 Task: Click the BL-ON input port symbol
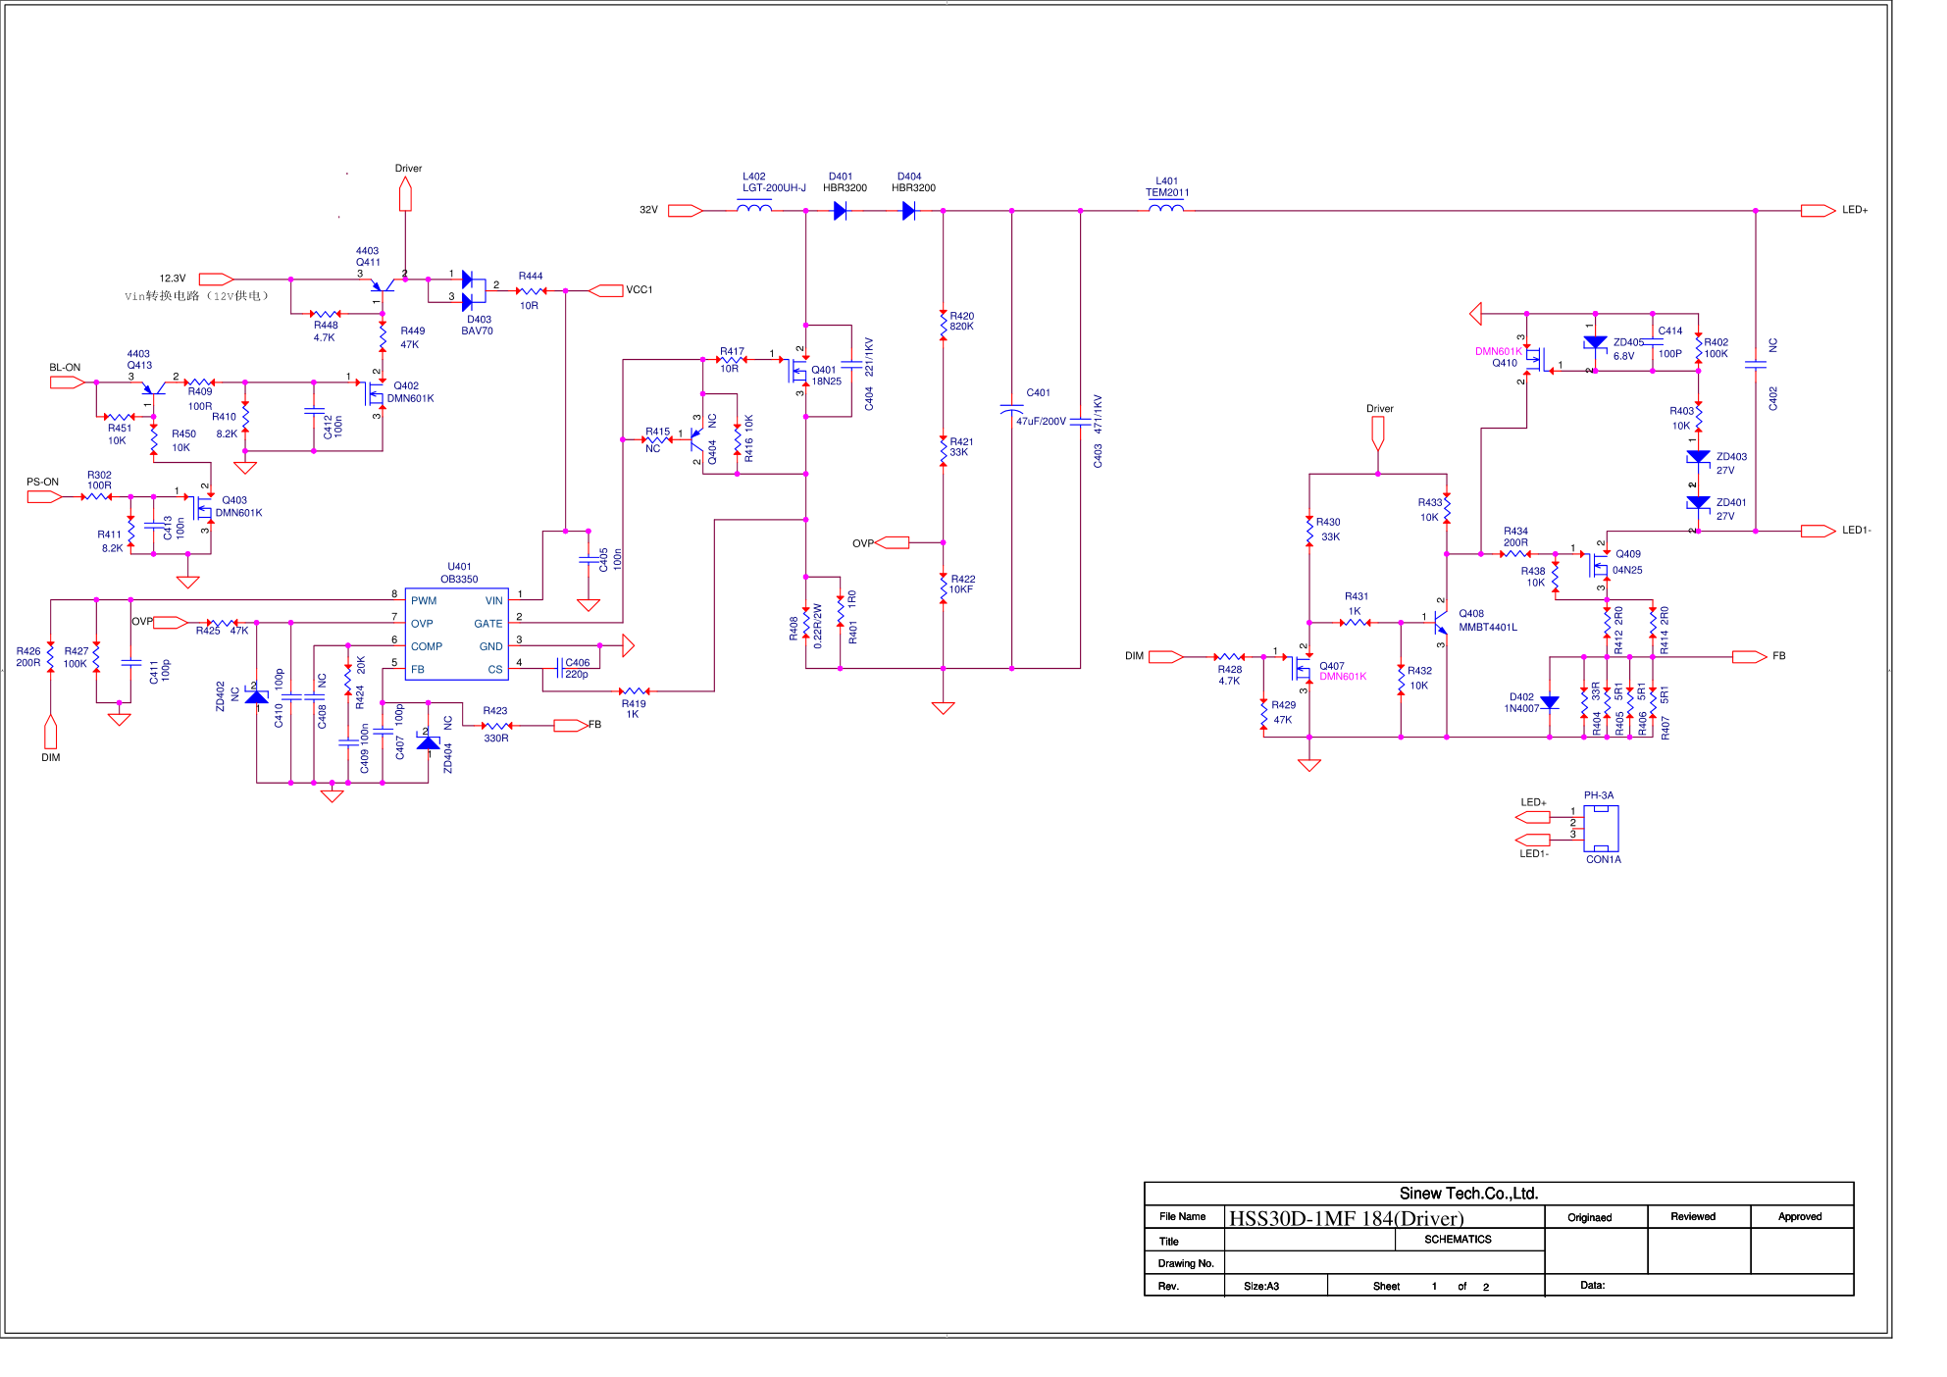pyautogui.click(x=68, y=382)
